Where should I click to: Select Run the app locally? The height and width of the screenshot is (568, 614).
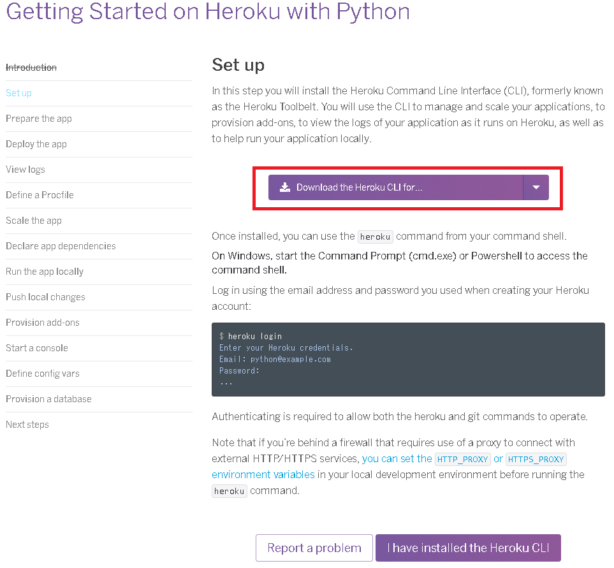pyautogui.click(x=45, y=272)
